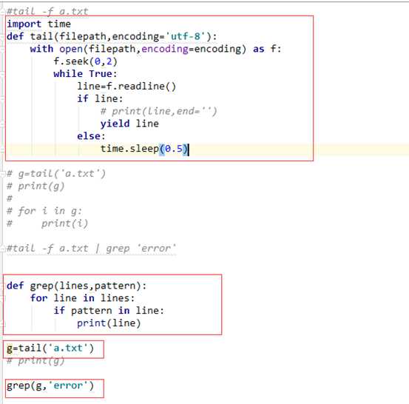Click the 'def grep(lines,pattern):' line
Screen dimensions: 409x404
click(77, 286)
